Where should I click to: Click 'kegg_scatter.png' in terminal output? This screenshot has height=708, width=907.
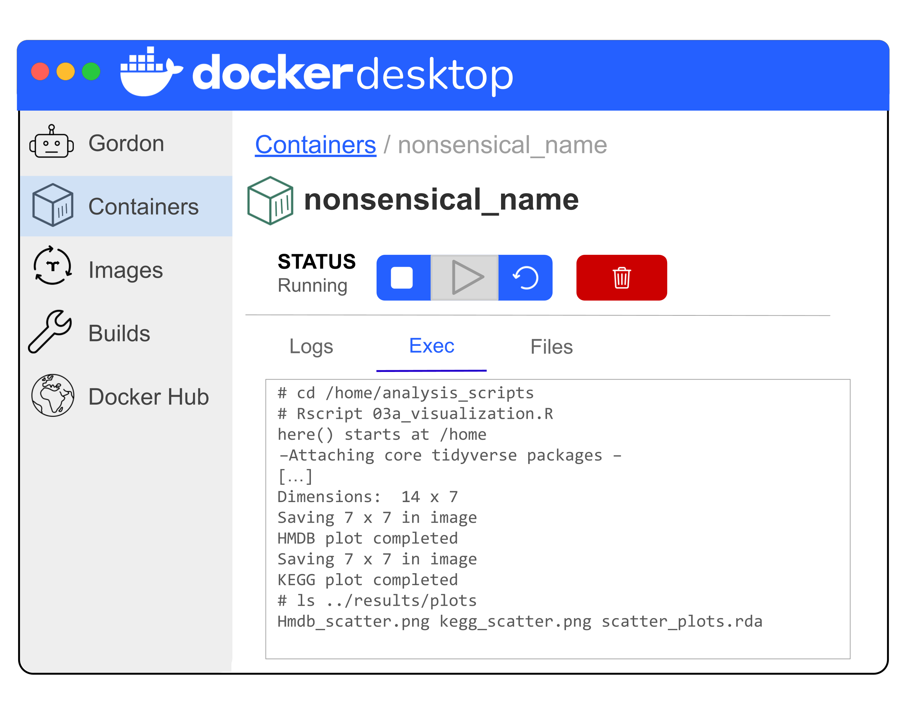click(516, 622)
